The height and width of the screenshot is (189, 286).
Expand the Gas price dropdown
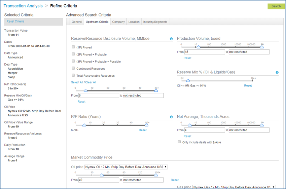[234, 187]
